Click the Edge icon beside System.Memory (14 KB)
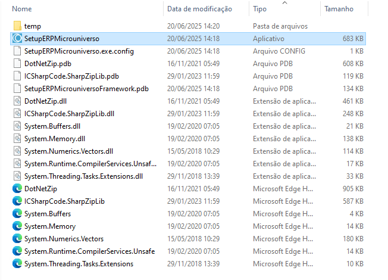Screen dimensions: 388x280 [17, 226]
